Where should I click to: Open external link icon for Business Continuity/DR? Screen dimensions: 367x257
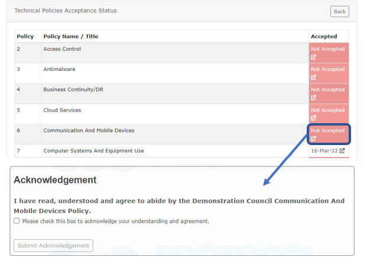click(x=313, y=98)
